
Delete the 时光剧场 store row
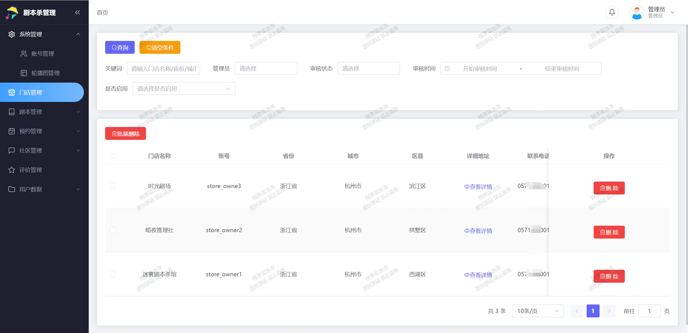(x=609, y=188)
